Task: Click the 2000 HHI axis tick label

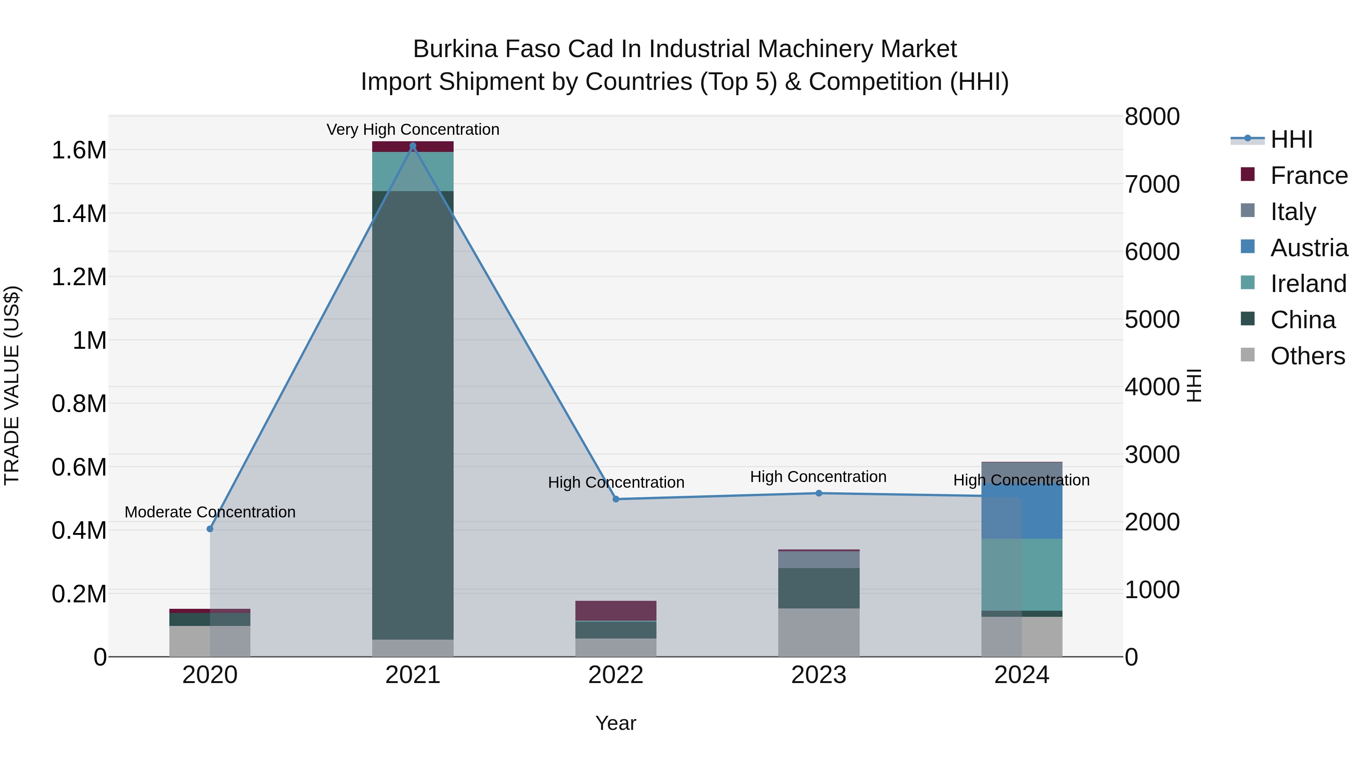Action: point(1152,522)
